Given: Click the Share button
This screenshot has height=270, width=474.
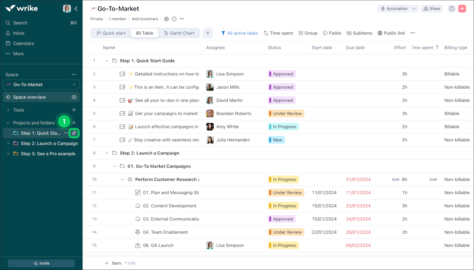Looking at the screenshot, I should point(432,9).
